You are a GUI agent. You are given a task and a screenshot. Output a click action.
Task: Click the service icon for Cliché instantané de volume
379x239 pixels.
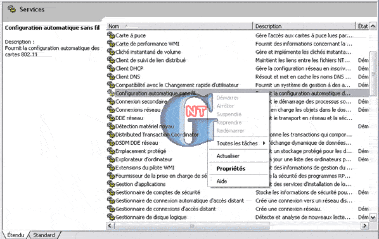[x=111, y=52]
